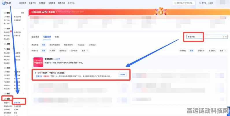Select 不限 under 活动类型

click(x=43, y=45)
